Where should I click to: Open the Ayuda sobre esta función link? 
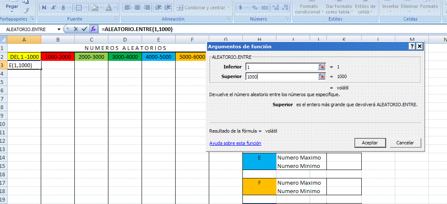235,143
